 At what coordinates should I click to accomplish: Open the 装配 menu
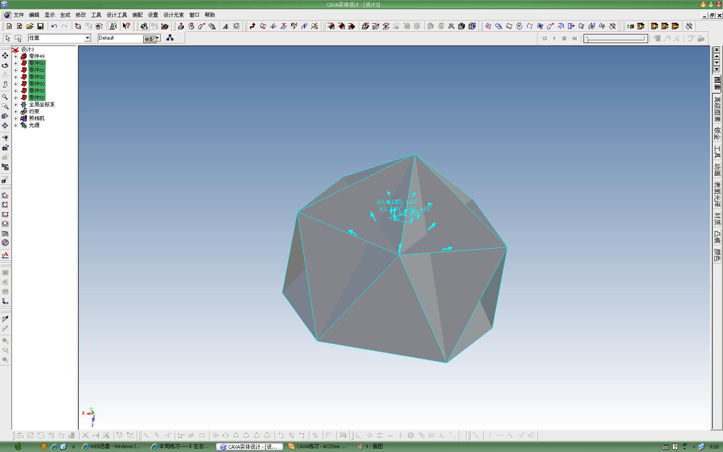(x=137, y=15)
